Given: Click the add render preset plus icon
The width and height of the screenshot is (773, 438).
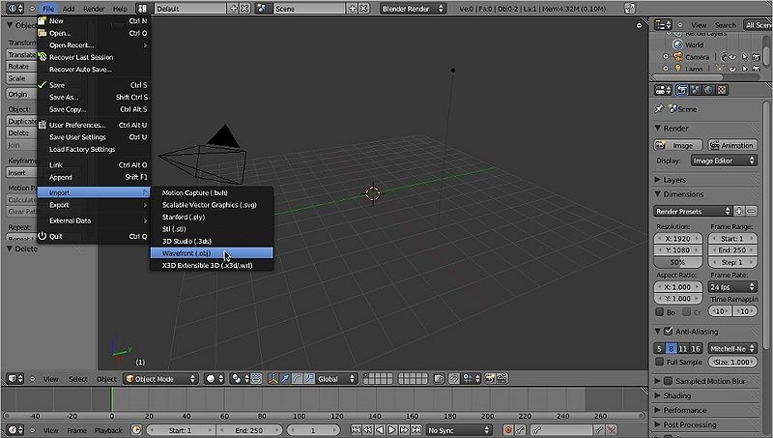Looking at the screenshot, I should [739, 211].
